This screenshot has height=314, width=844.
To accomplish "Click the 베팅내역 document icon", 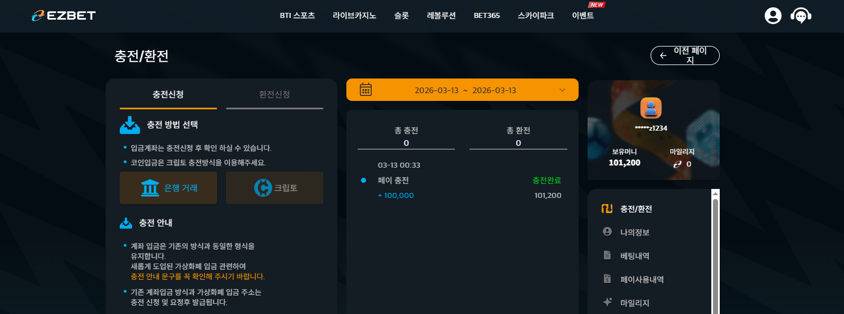I will click(607, 255).
